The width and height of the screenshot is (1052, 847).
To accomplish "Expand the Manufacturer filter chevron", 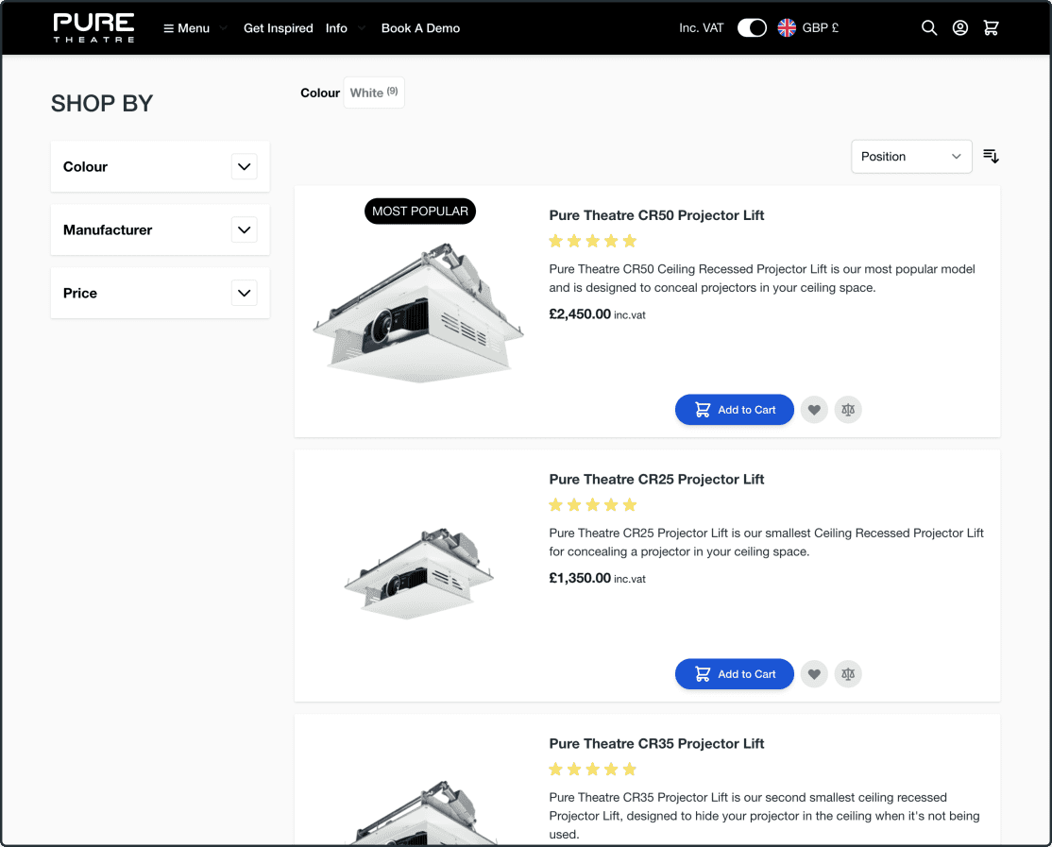I will click(245, 229).
